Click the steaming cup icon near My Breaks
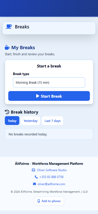Image resolution: width=98 pixels, height=214 pixels. tap(7, 47)
